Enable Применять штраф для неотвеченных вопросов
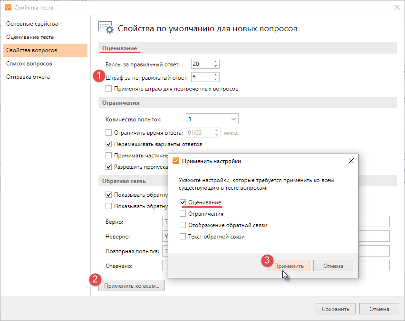Screen dimensions: 405x321 108,89
